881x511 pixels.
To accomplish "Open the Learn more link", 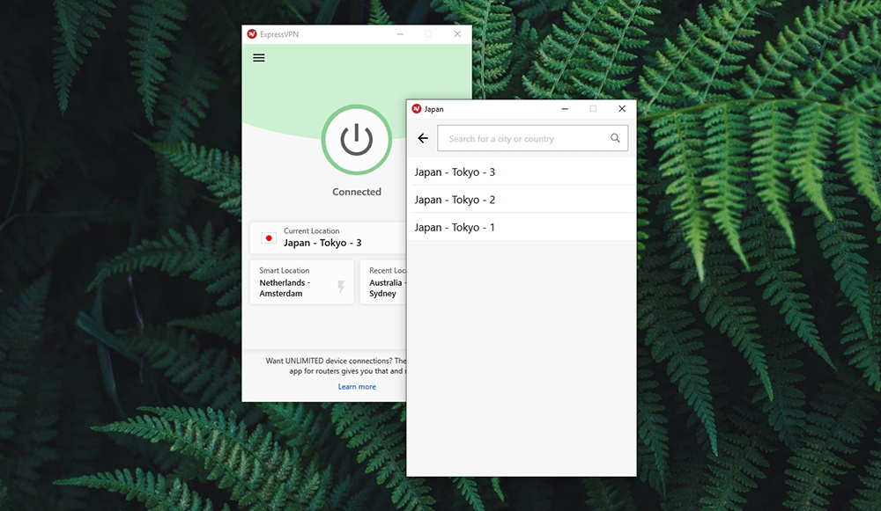I will tap(357, 386).
